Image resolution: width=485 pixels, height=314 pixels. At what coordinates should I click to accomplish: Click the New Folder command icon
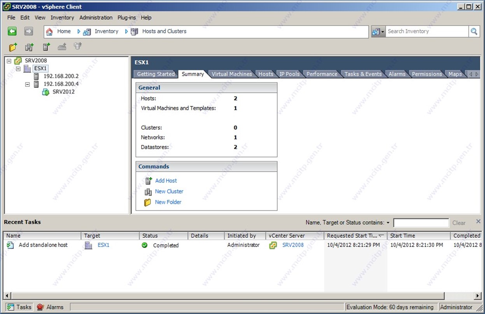[148, 202]
